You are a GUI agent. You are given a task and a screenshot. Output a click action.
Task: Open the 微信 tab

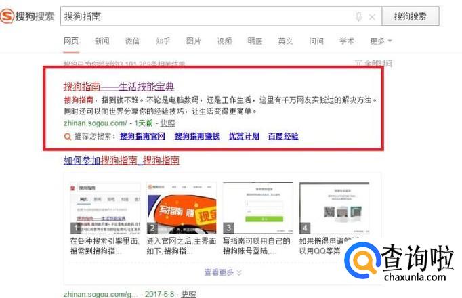[132, 41]
